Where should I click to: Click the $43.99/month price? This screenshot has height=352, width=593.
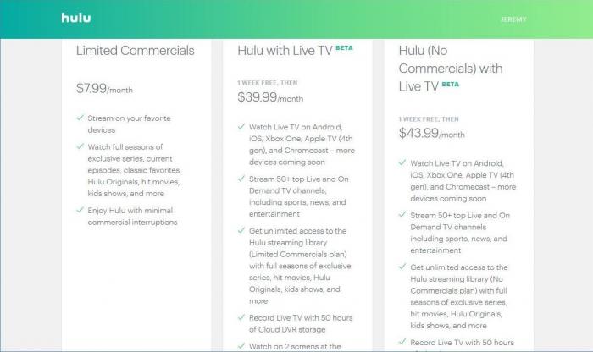point(433,134)
